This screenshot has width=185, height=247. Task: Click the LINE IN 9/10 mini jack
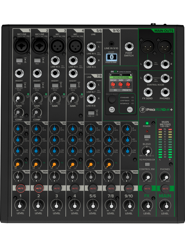[x=111, y=44]
